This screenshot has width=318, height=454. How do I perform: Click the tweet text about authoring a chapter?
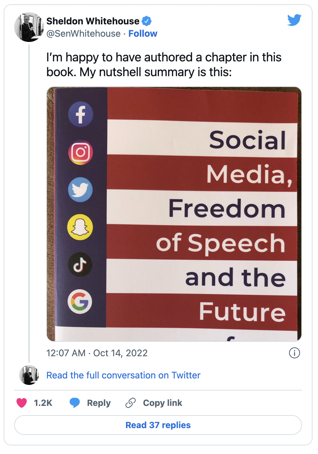pyautogui.click(x=164, y=64)
